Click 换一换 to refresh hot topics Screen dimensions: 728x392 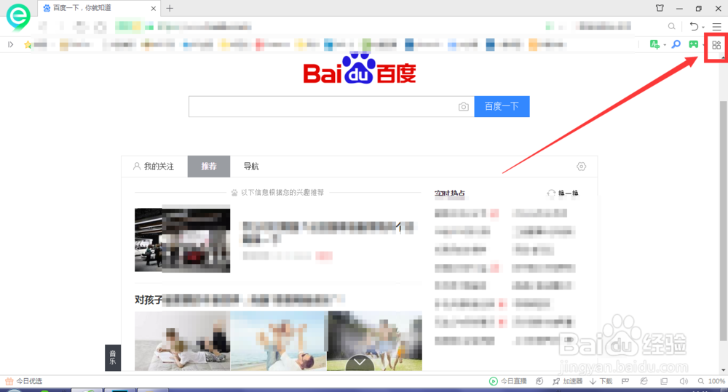(x=563, y=193)
